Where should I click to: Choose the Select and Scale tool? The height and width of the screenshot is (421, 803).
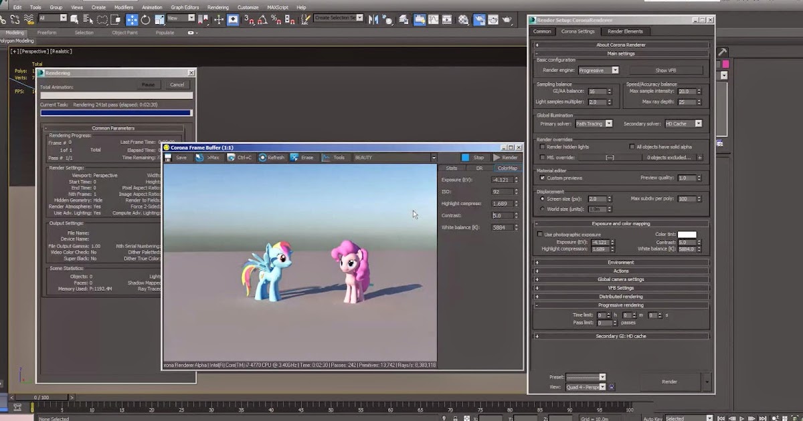(159, 20)
